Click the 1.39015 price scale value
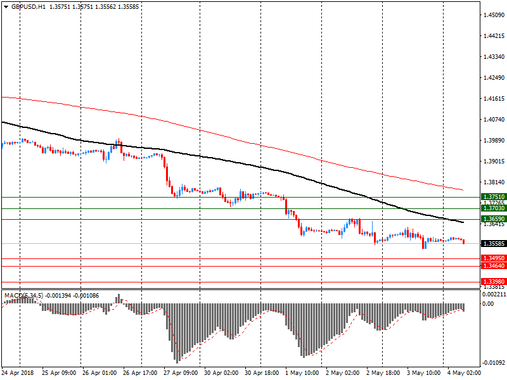Screen dimensions: 507x380 pyautogui.click(x=494, y=161)
